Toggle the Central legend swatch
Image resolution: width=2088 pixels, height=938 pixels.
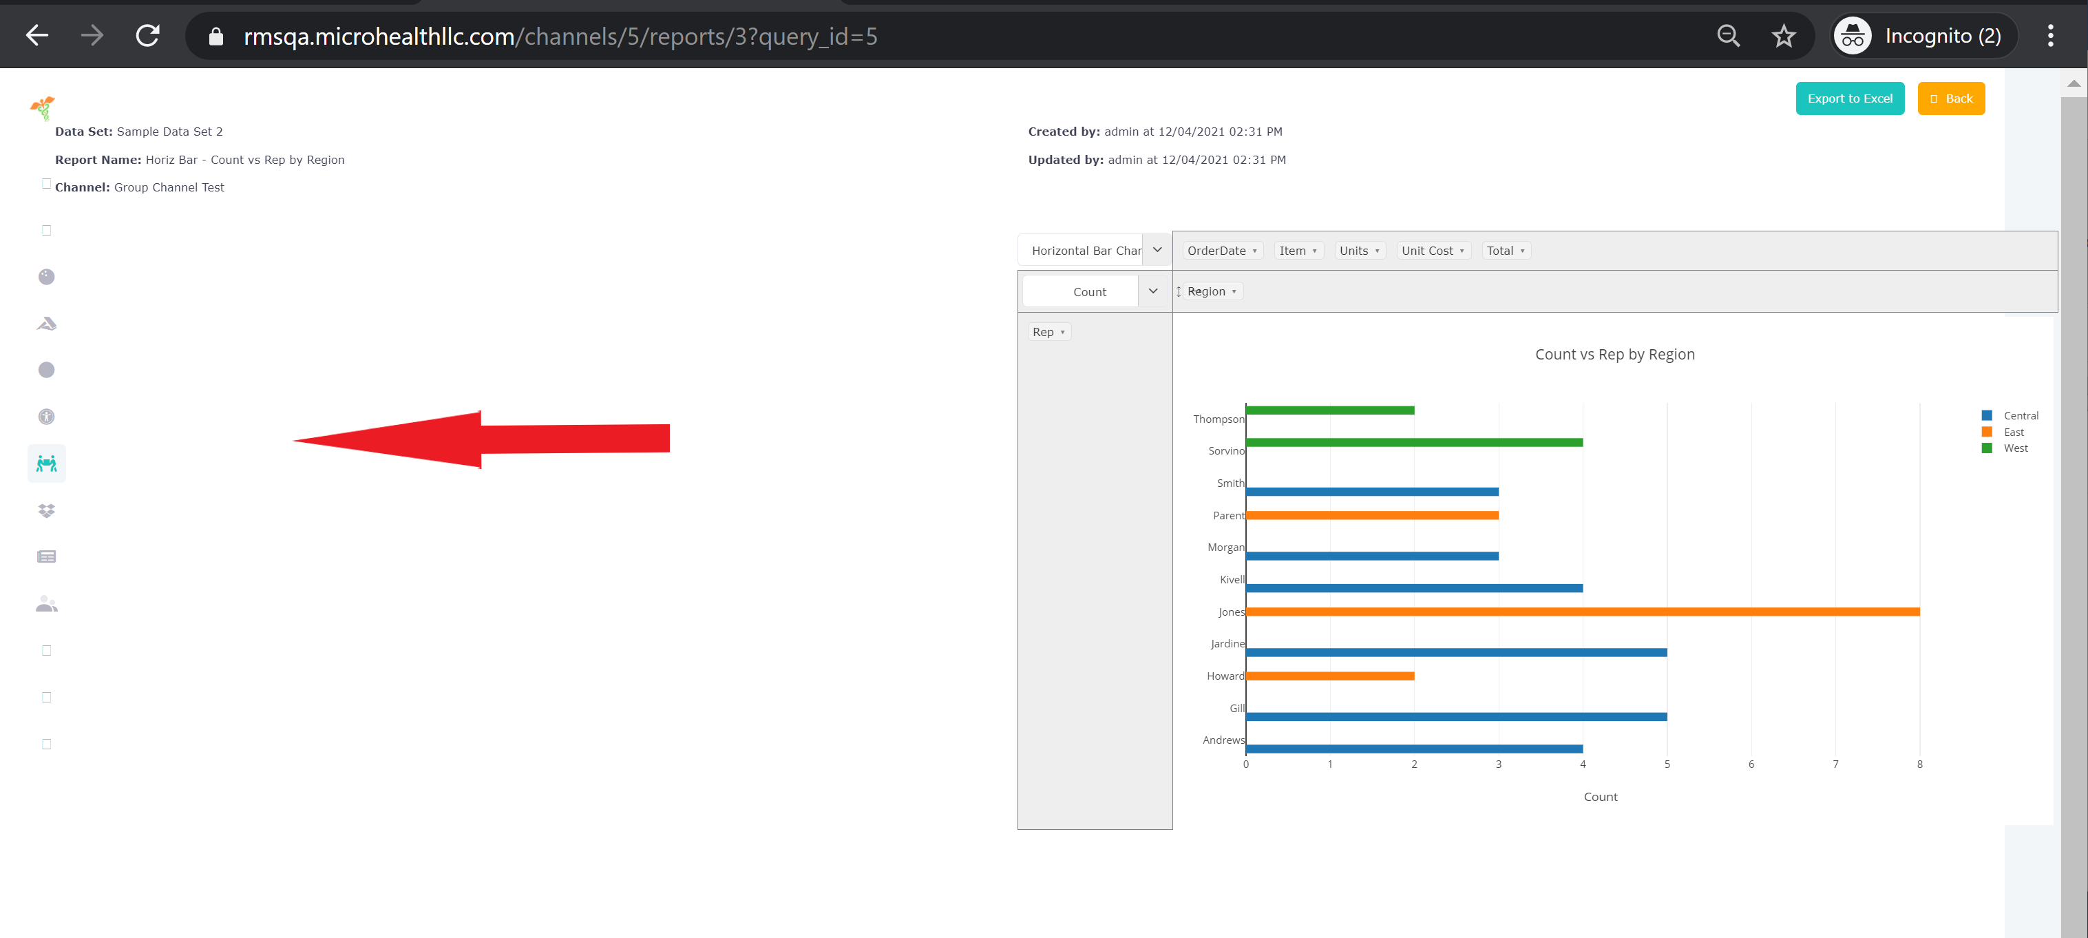point(1987,415)
